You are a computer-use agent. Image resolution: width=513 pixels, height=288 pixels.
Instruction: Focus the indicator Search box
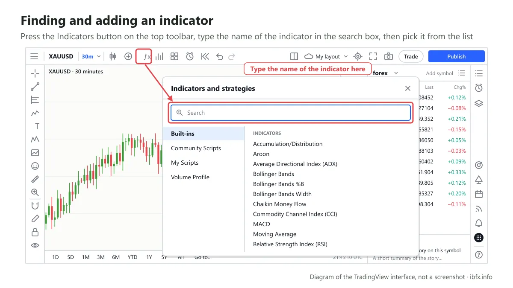pos(291,113)
